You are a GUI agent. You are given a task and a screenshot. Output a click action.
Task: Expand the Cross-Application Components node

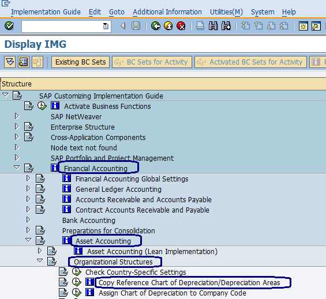pos(17,137)
